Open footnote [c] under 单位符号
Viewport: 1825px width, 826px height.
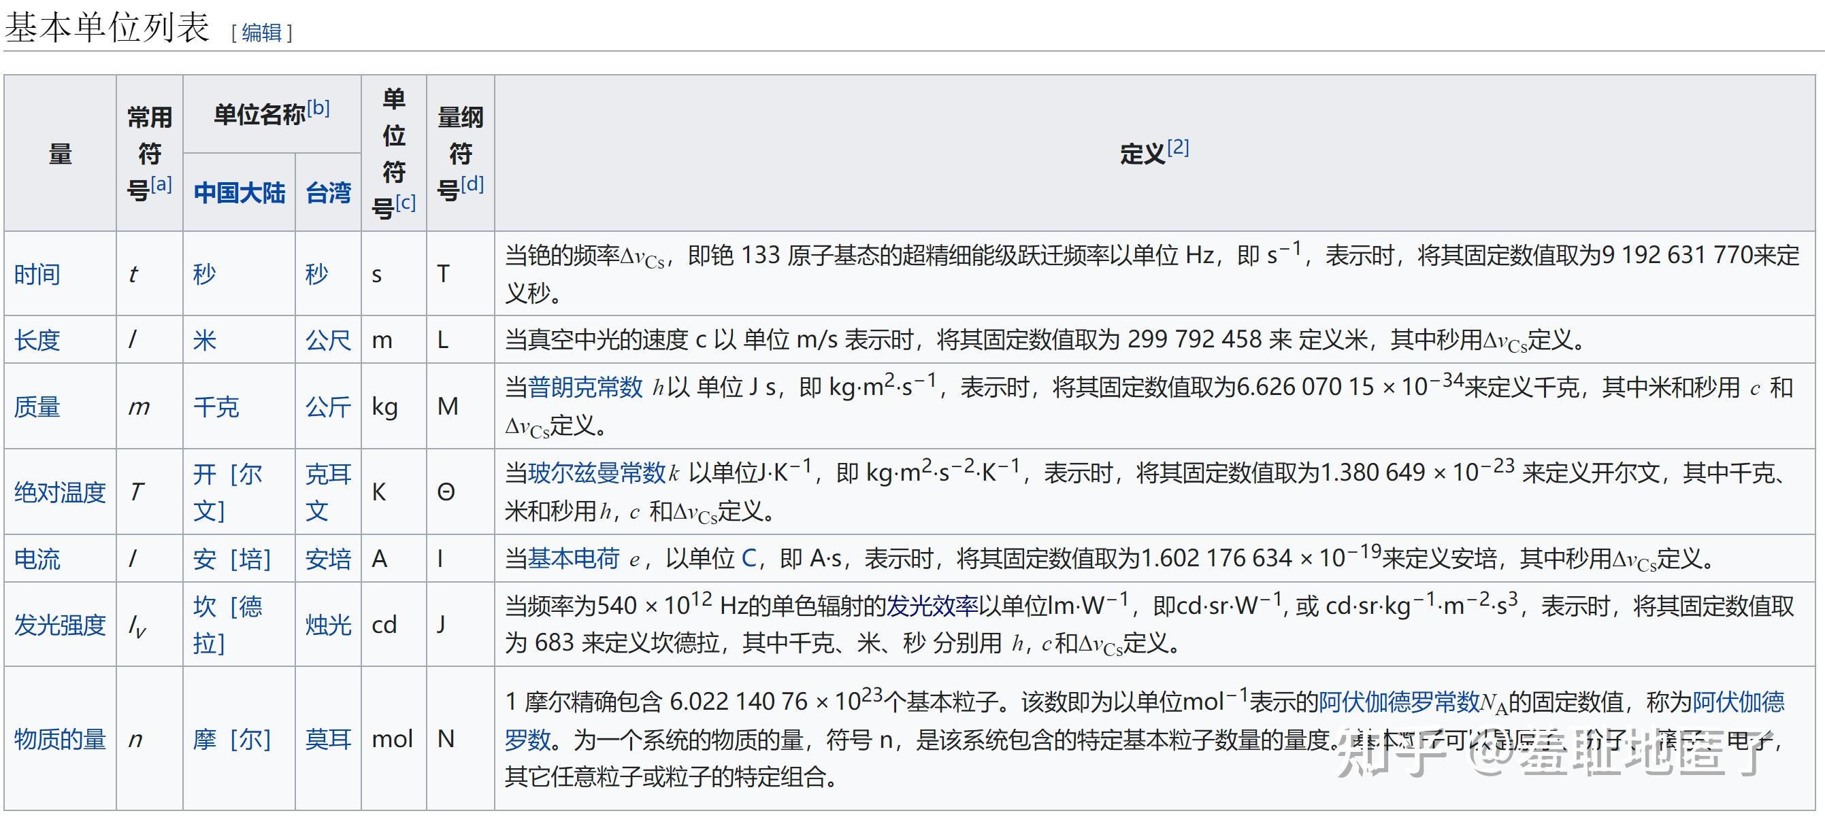[406, 203]
